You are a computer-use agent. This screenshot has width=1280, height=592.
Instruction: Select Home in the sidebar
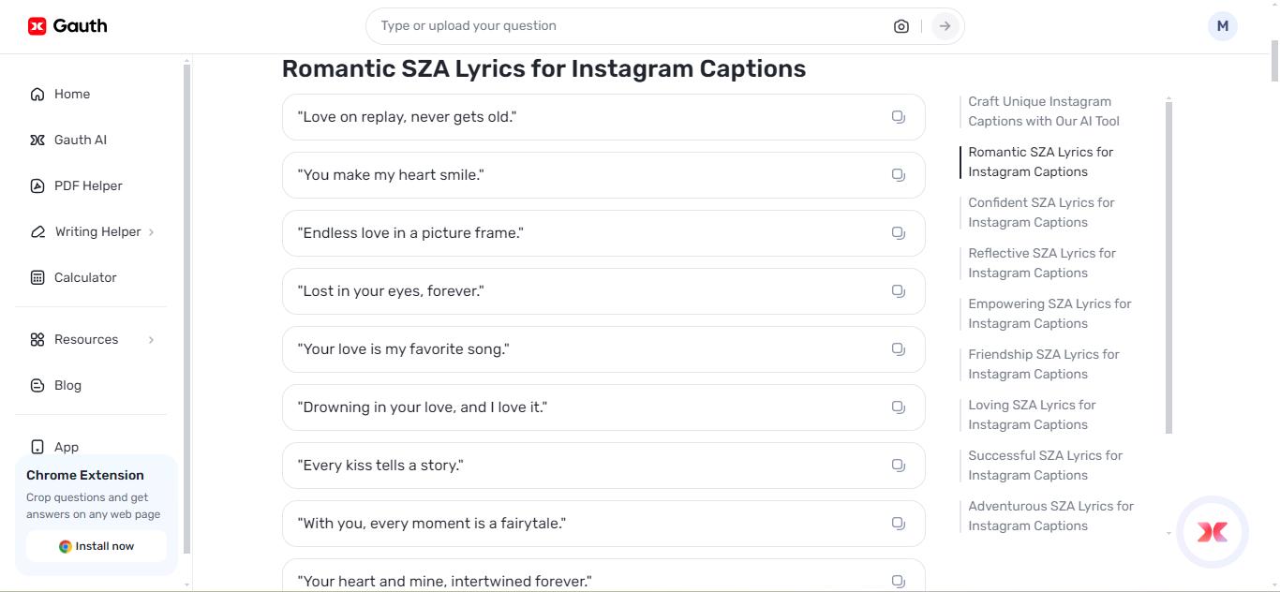pos(37,94)
